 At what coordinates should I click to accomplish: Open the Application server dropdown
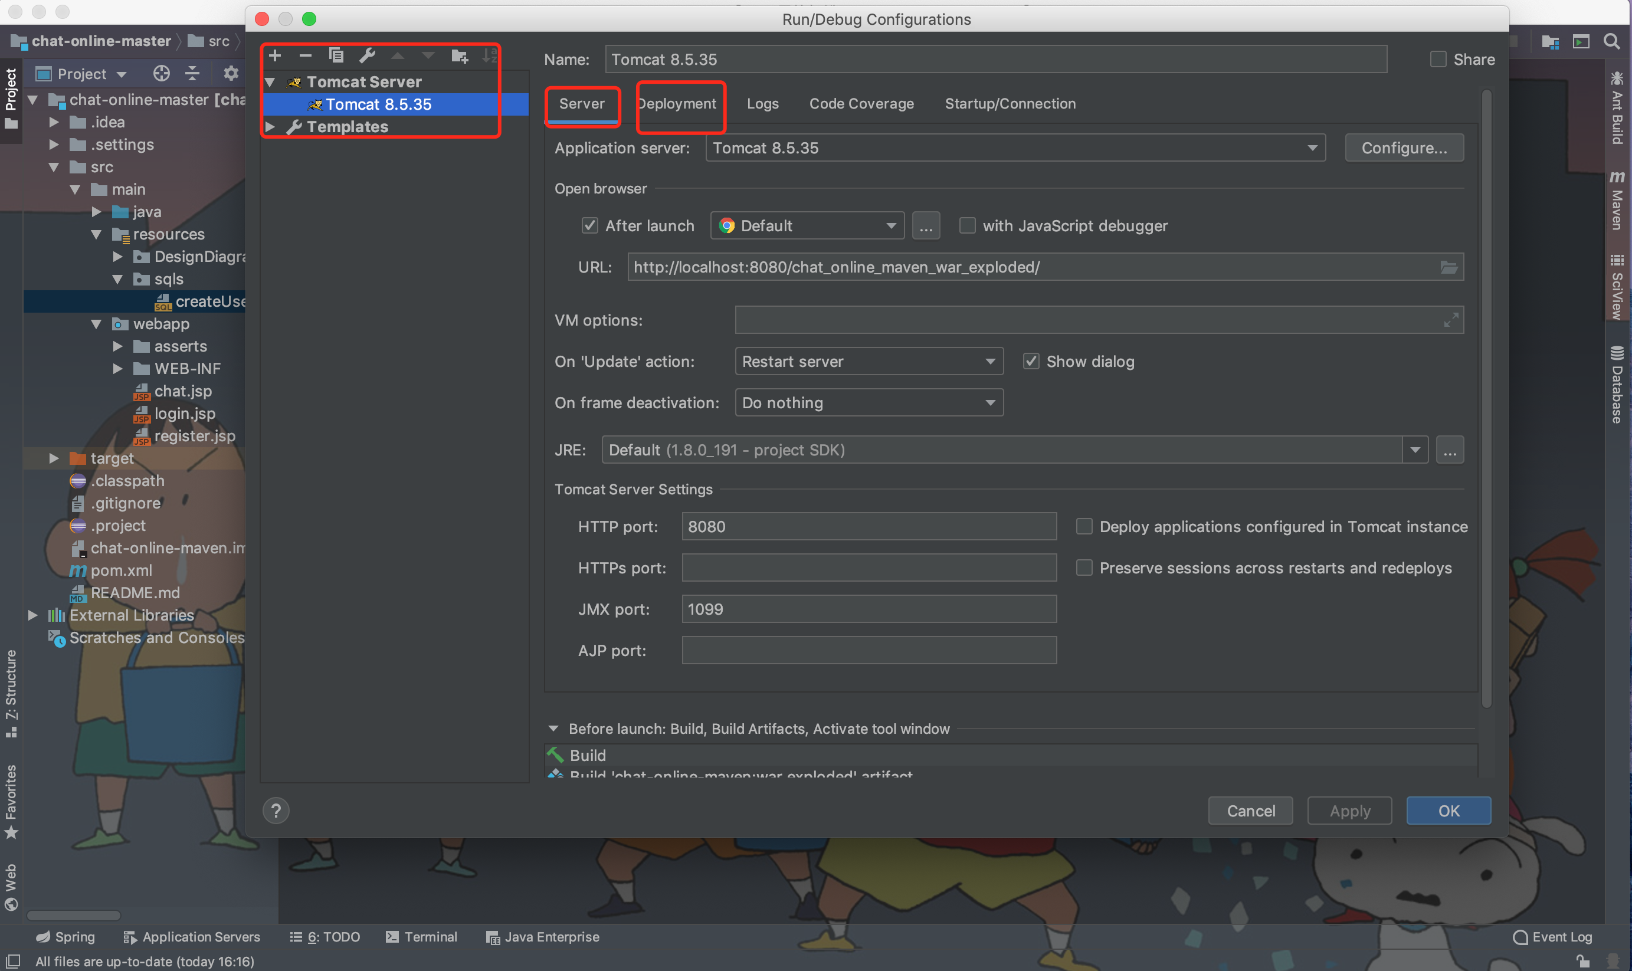pyautogui.click(x=1015, y=148)
